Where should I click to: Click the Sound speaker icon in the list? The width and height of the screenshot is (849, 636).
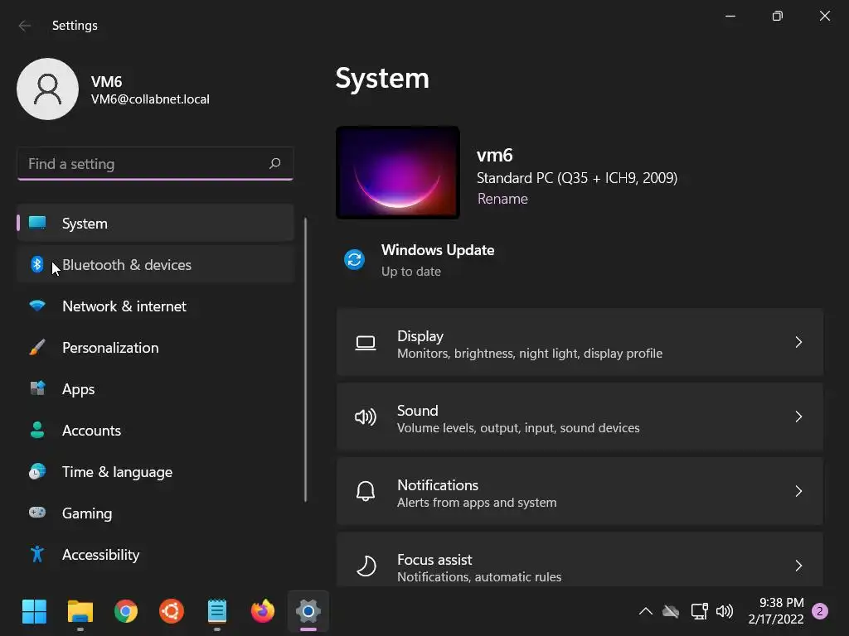click(x=366, y=417)
